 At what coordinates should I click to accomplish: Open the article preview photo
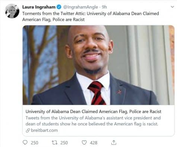pos(98,65)
